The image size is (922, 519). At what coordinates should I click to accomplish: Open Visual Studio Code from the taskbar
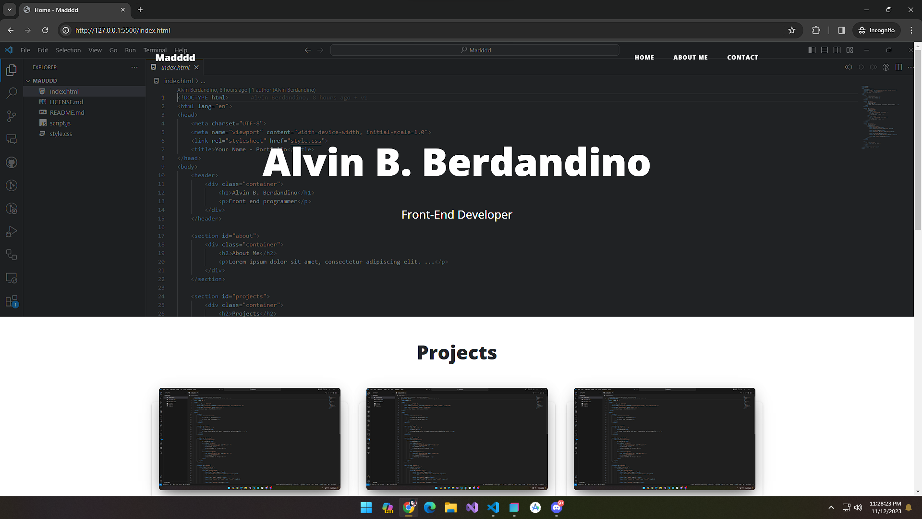[x=493, y=507]
